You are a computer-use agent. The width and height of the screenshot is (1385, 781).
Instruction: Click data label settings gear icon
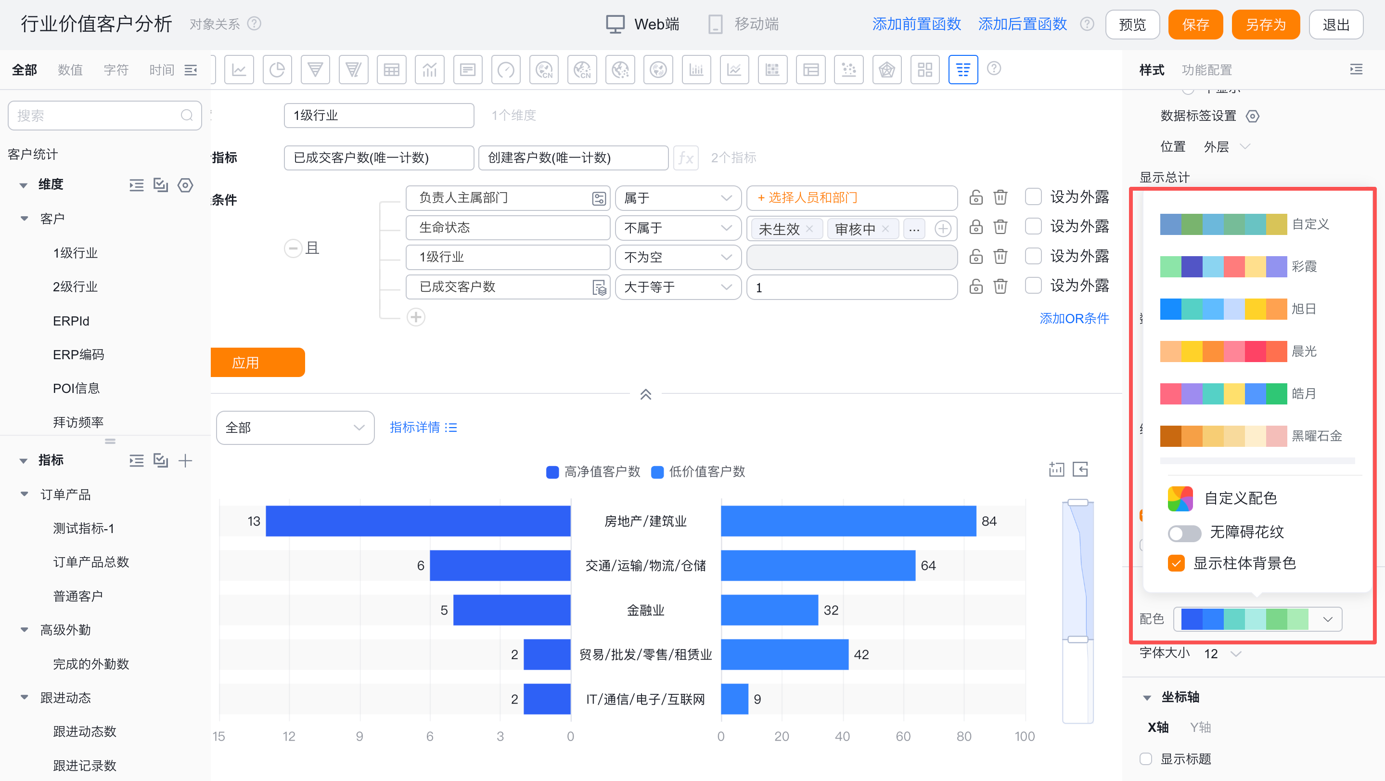(1252, 116)
